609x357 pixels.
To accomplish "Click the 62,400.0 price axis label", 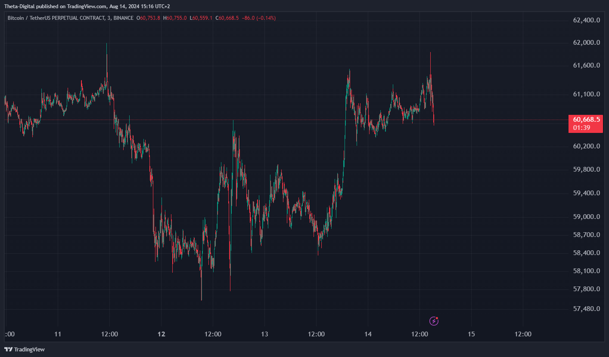I will coord(586,20).
